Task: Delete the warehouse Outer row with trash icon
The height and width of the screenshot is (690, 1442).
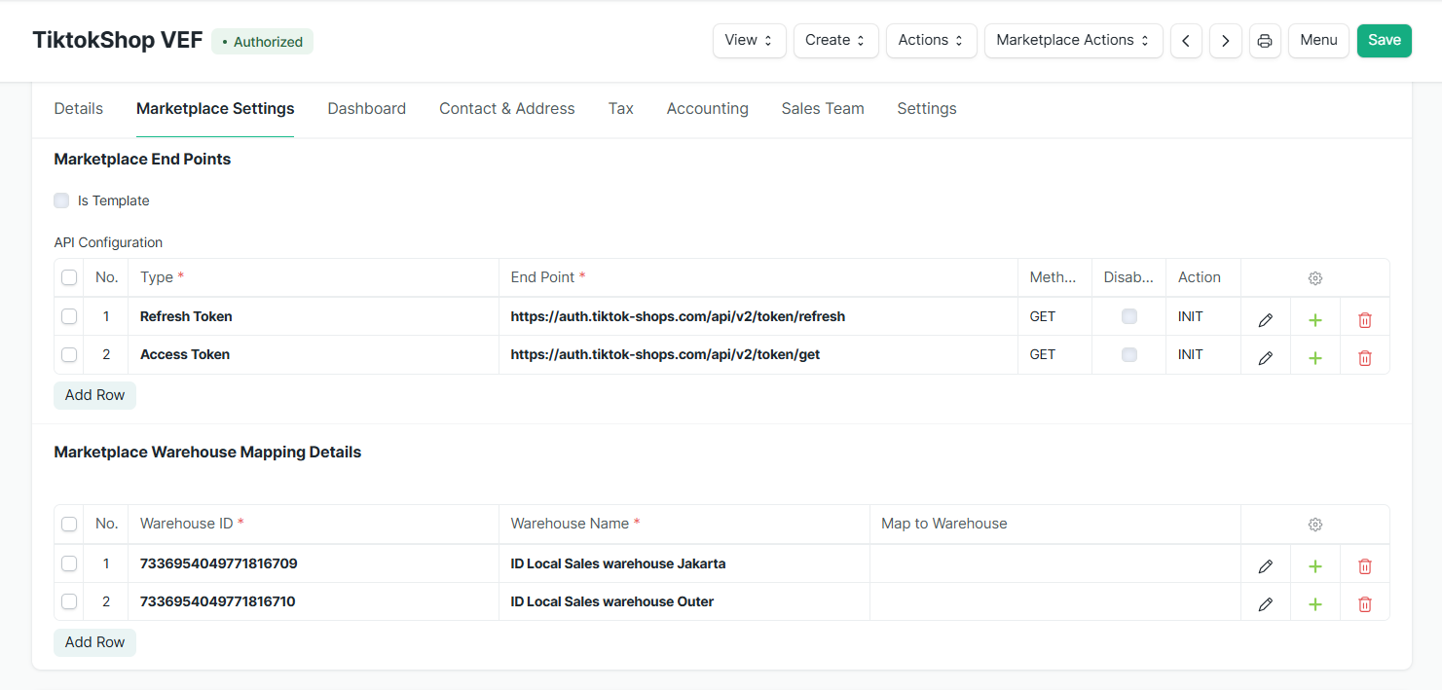Action: 1365,604
